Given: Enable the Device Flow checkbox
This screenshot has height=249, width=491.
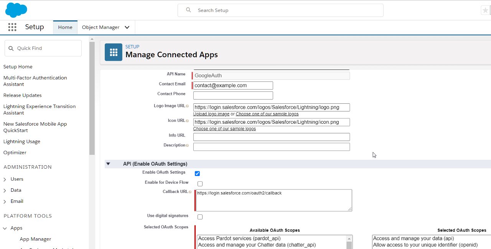Looking at the screenshot, I should [x=200, y=184].
